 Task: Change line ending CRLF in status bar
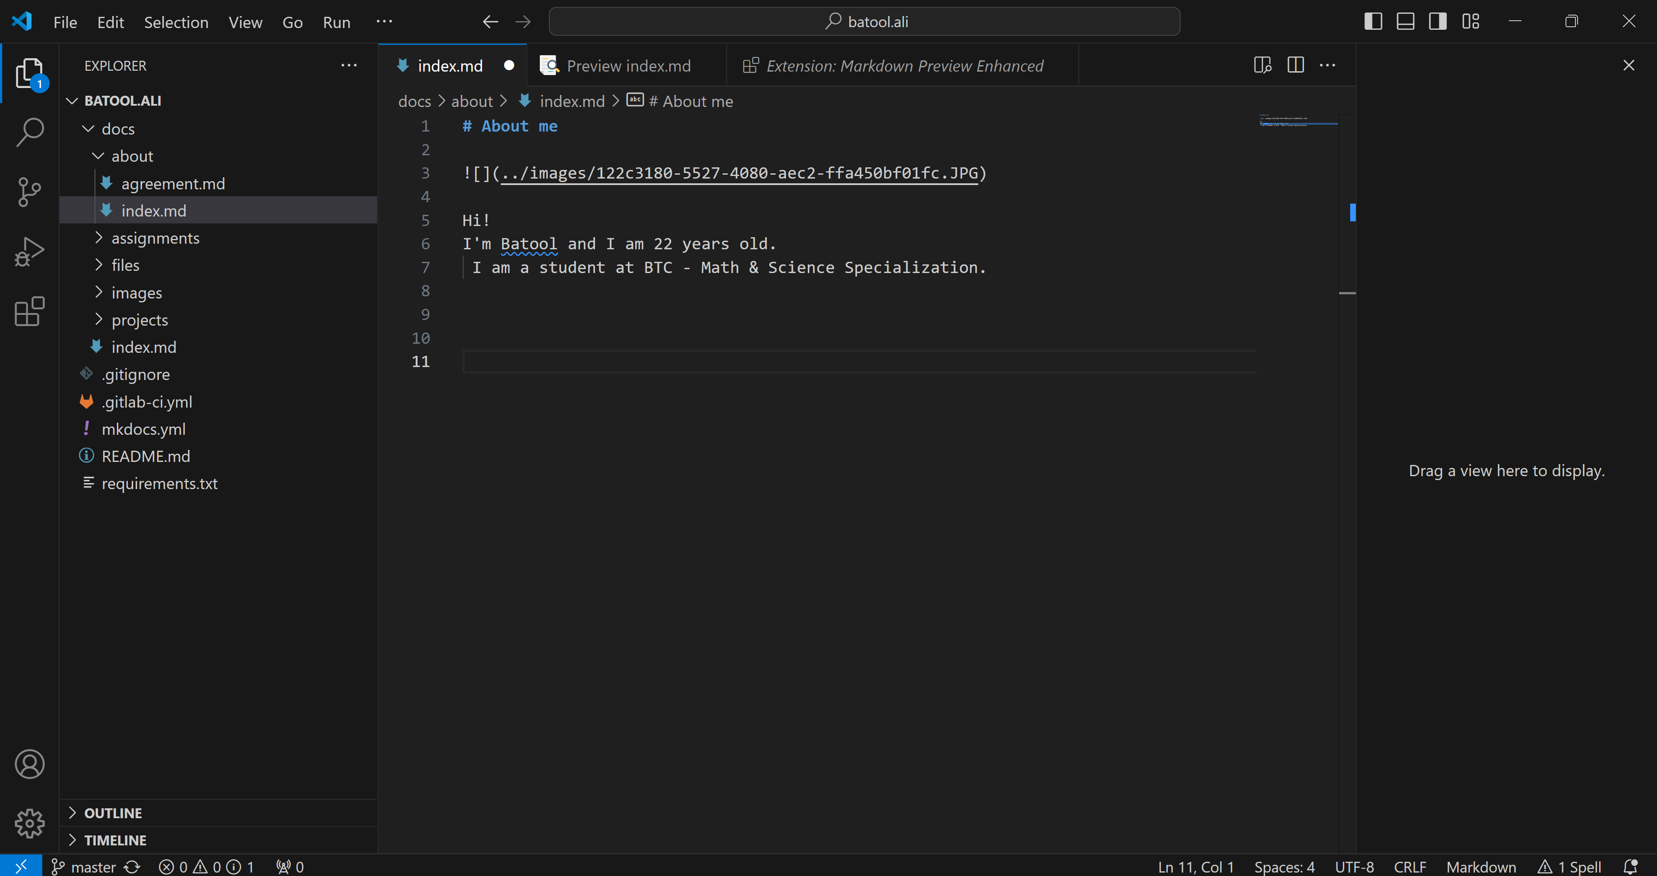tap(1410, 867)
